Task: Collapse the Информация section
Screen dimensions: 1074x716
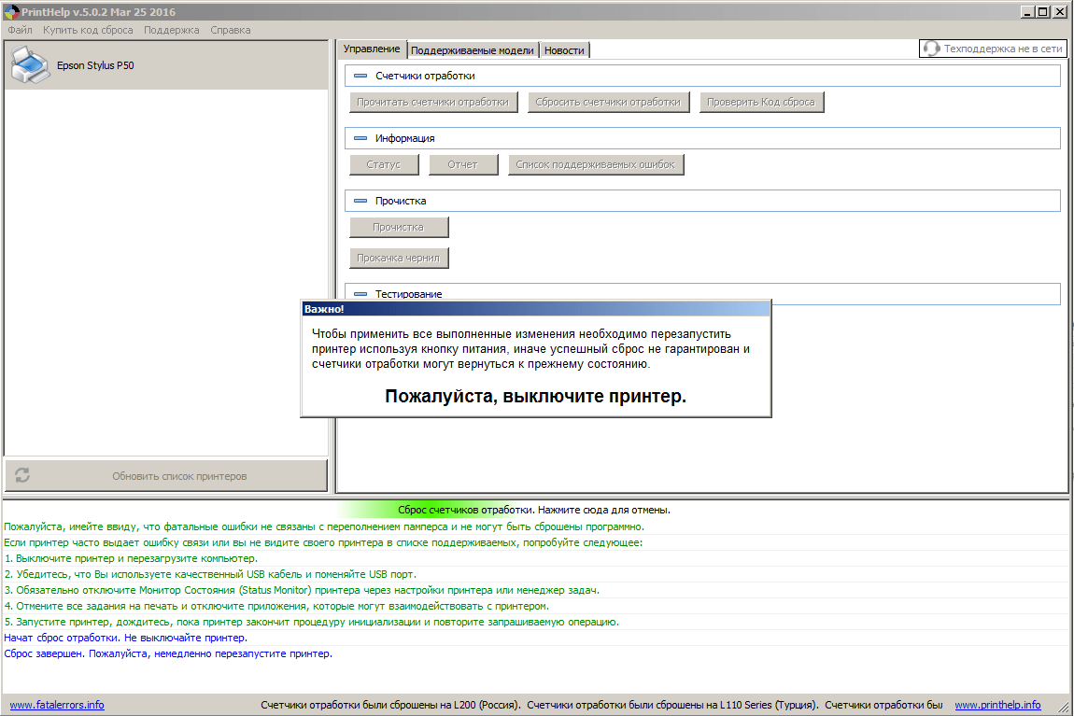Action: click(360, 138)
